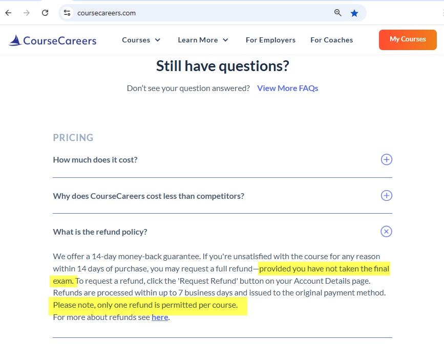
Task: Click the "How much does it cost?" question text
Action: tap(95, 160)
